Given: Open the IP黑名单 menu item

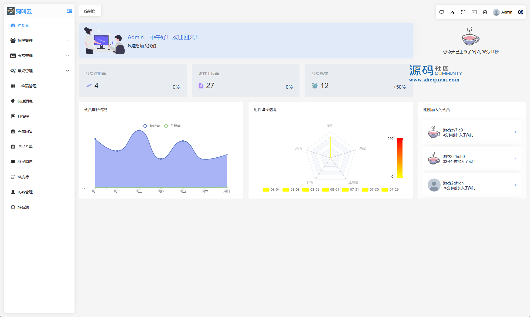Looking at the screenshot, I should click(x=25, y=147).
